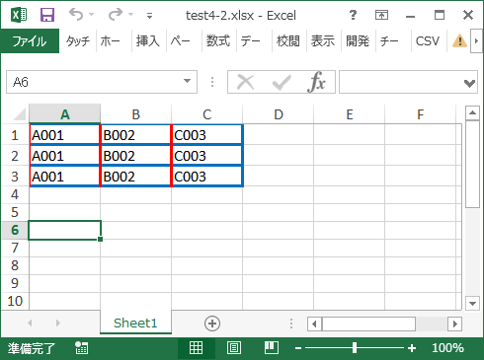
Task: Select column B header
Action: click(x=136, y=114)
